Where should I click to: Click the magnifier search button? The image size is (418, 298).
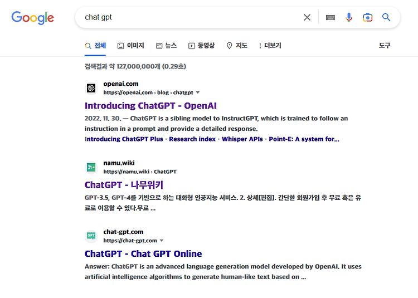(386, 18)
